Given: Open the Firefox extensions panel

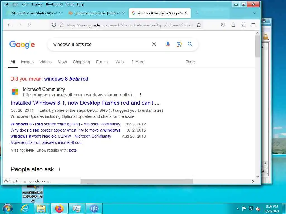Looking at the screenshot, I should pyautogui.click(x=243, y=25).
